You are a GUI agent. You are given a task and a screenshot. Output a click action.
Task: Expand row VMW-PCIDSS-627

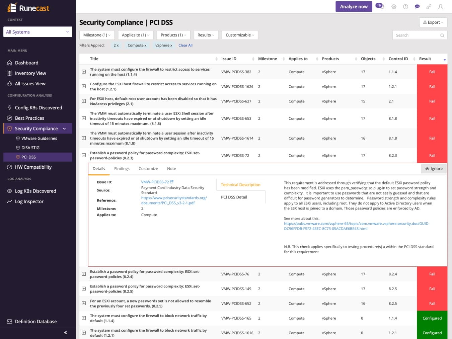coord(84,101)
